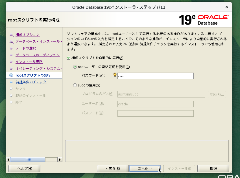Viewport: 240px width, 178px height.
Task: Click the current step rootスクリプトの実行 bullet
Action: (11, 75)
